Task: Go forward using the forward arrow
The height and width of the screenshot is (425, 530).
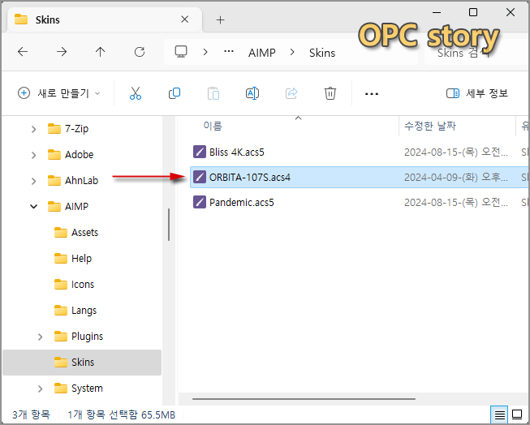Action: [62, 52]
